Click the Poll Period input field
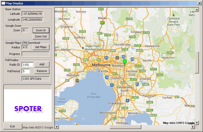 (26, 71)
